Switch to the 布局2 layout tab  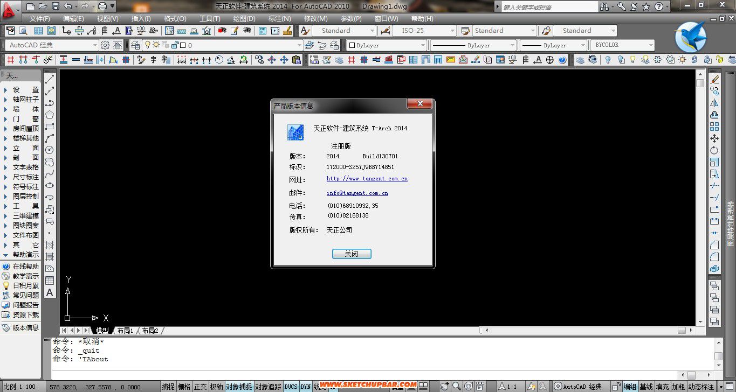150,331
